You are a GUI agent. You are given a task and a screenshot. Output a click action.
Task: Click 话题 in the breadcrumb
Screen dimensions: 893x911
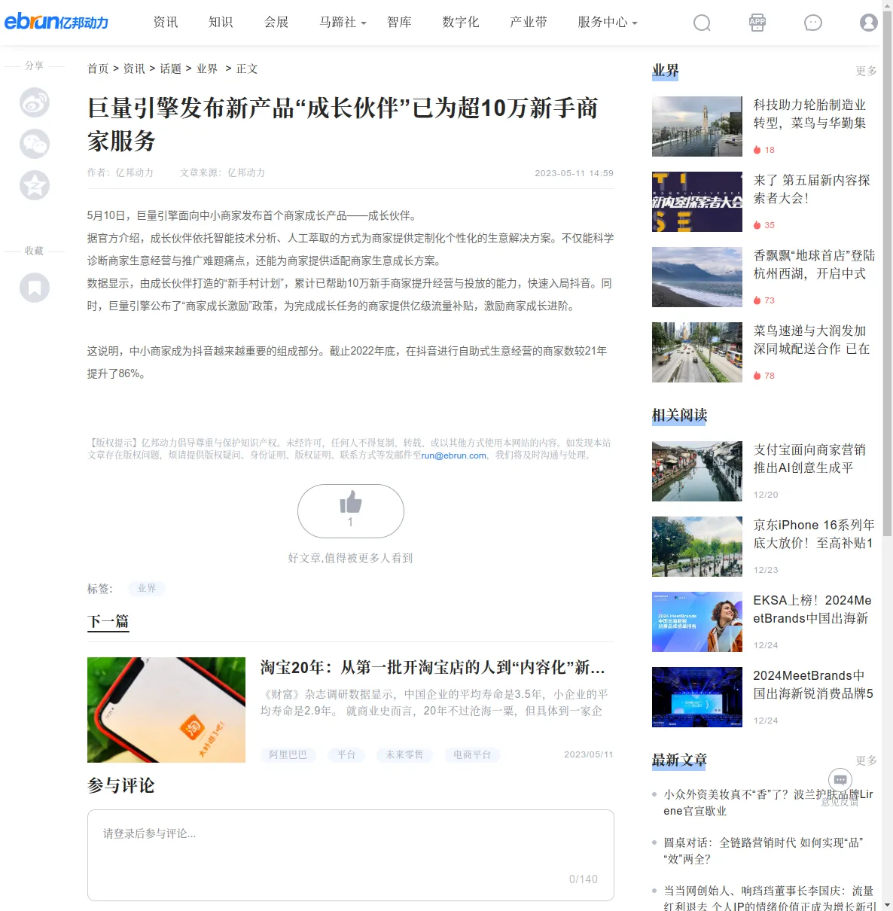(x=171, y=69)
